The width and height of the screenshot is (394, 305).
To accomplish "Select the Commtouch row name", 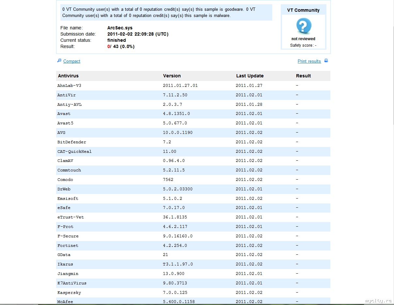I will click(x=69, y=170).
